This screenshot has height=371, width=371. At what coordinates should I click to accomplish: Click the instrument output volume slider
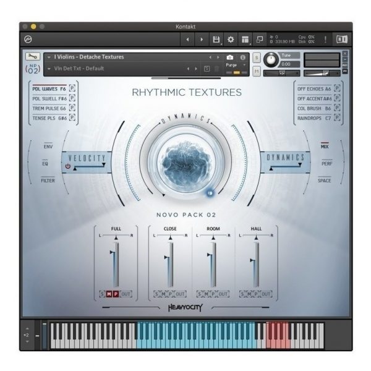point(322,74)
